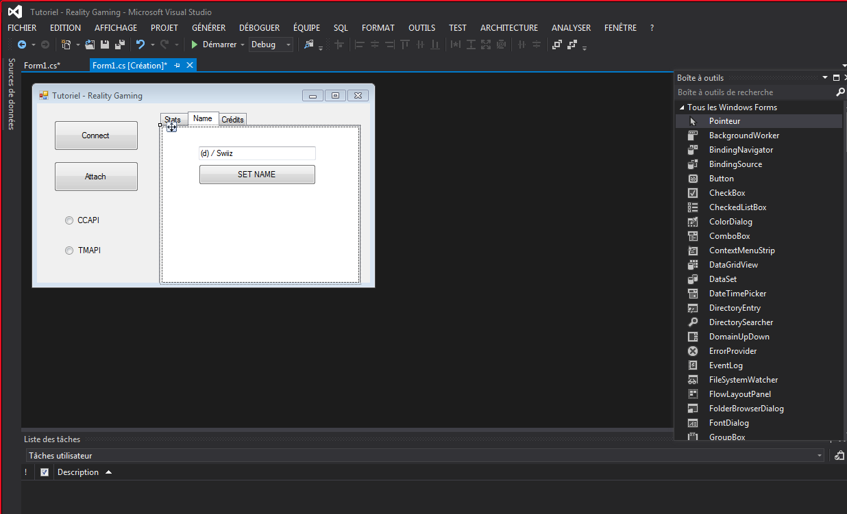Switch to the Crédits tab on the form
Viewport: 847px width, 514px height.
(232, 120)
